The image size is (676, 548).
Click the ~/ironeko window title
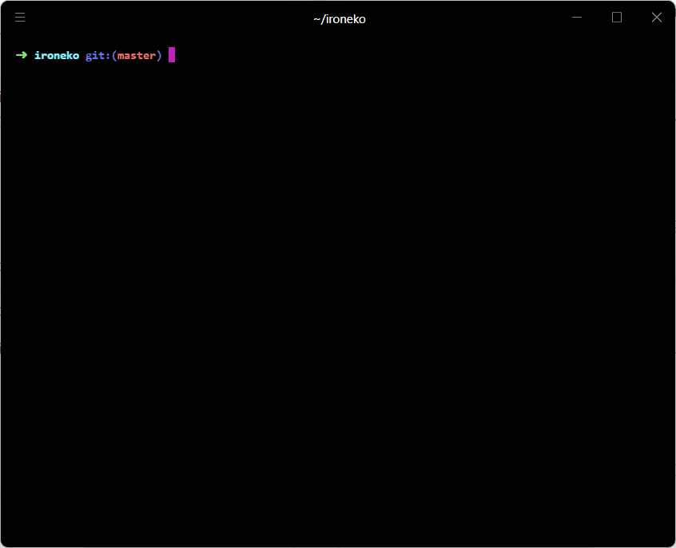tap(339, 18)
